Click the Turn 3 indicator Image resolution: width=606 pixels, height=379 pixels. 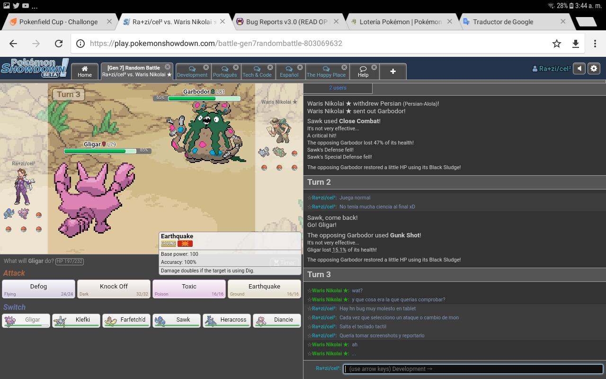pos(68,94)
